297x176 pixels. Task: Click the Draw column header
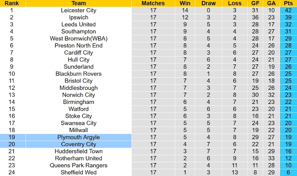pyautogui.click(x=208, y=3)
